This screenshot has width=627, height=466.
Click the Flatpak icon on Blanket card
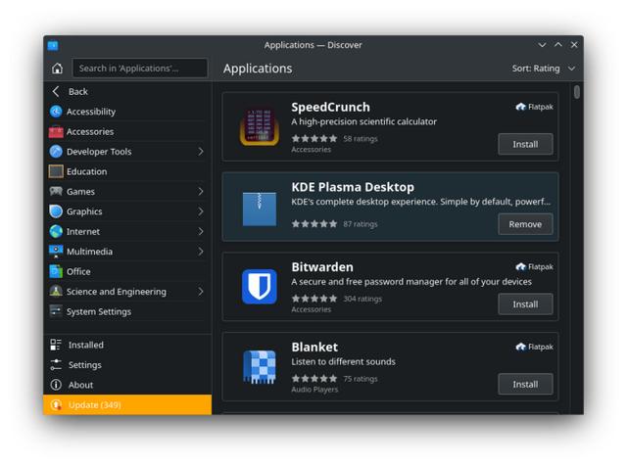[x=520, y=347]
